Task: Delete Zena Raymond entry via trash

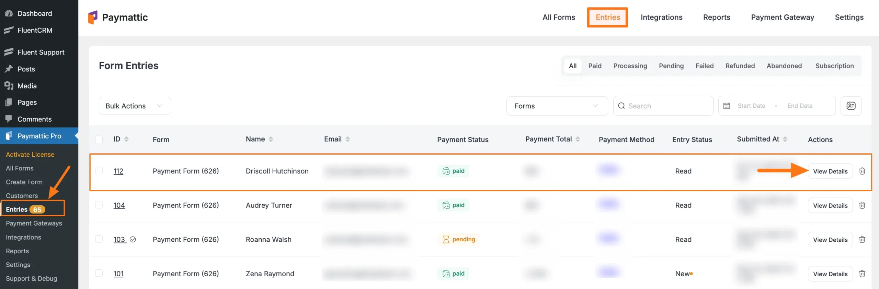Action: point(862,274)
